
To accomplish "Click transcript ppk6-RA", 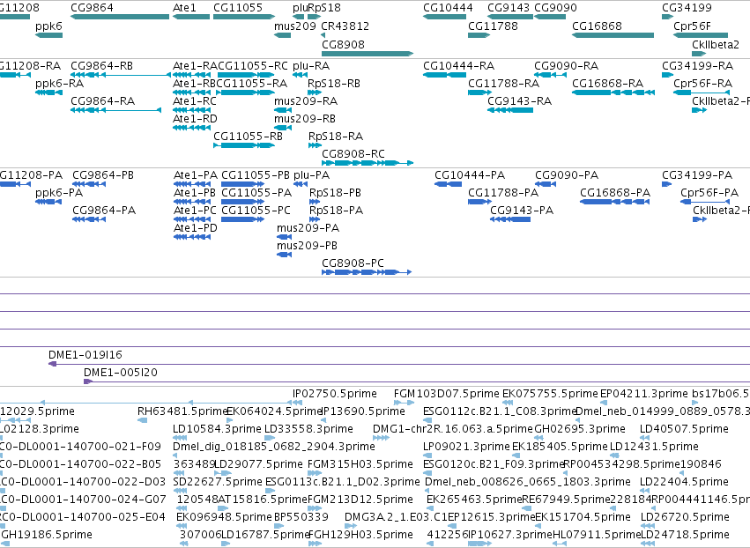I will tap(48, 93).
